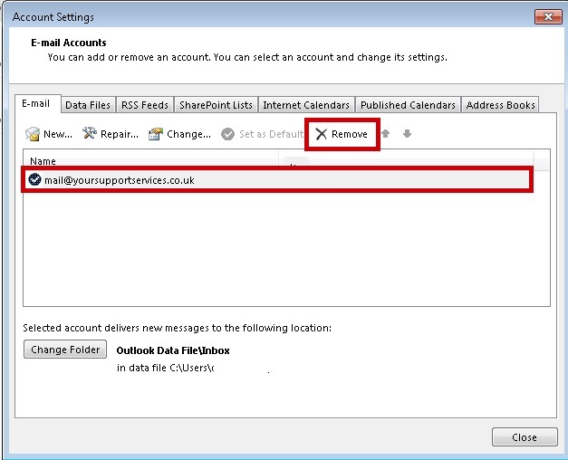Open the RSS Feeds tab
This screenshot has height=460, width=568.
coord(145,105)
